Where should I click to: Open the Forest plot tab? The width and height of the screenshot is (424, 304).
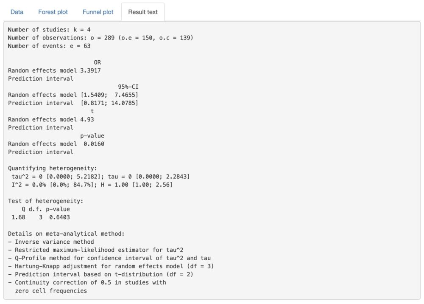[53, 12]
